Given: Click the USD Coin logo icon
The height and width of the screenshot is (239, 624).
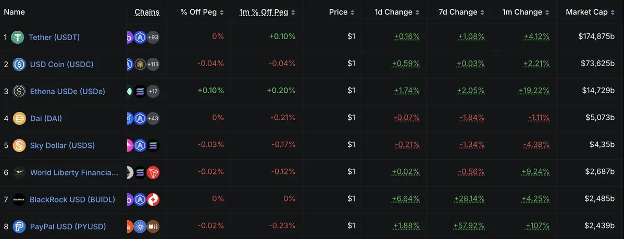Looking at the screenshot, I should (19, 64).
